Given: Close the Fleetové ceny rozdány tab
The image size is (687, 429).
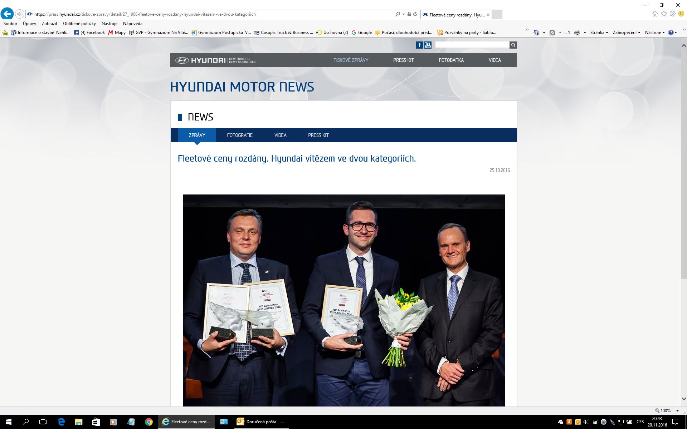Looking at the screenshot, I should coord(488,15).
